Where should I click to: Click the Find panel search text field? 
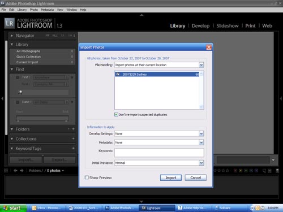[x=43, y=92]
